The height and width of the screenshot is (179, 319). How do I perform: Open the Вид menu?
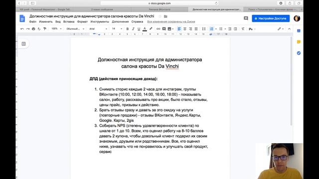tap(58, 21)
